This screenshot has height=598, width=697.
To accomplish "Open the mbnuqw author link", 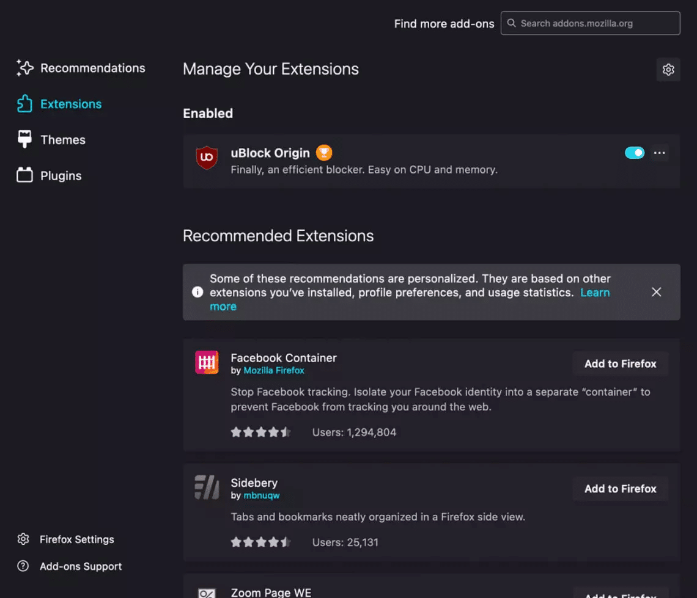I will click(262, 495).
